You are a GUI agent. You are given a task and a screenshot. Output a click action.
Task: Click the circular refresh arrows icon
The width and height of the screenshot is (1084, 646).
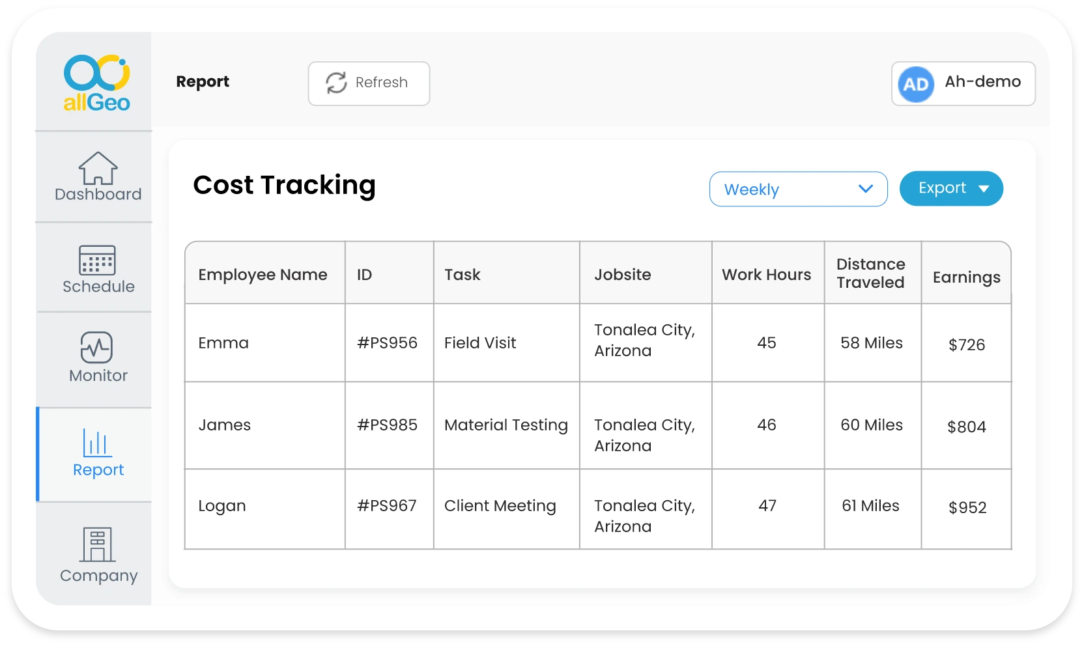point(336,83)
